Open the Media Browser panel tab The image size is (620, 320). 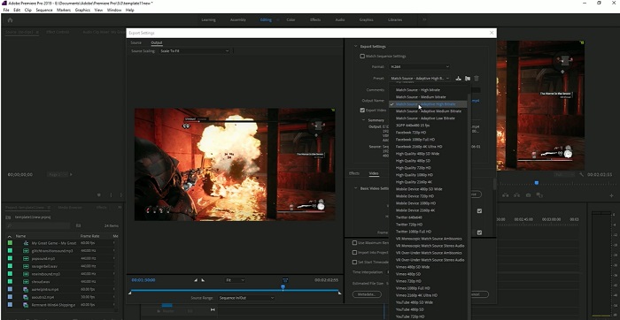70,208
